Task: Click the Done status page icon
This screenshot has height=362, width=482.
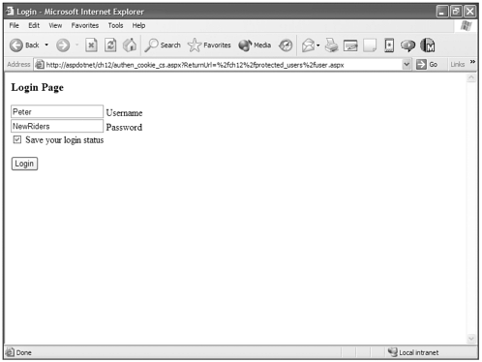Action: (10, 352)
